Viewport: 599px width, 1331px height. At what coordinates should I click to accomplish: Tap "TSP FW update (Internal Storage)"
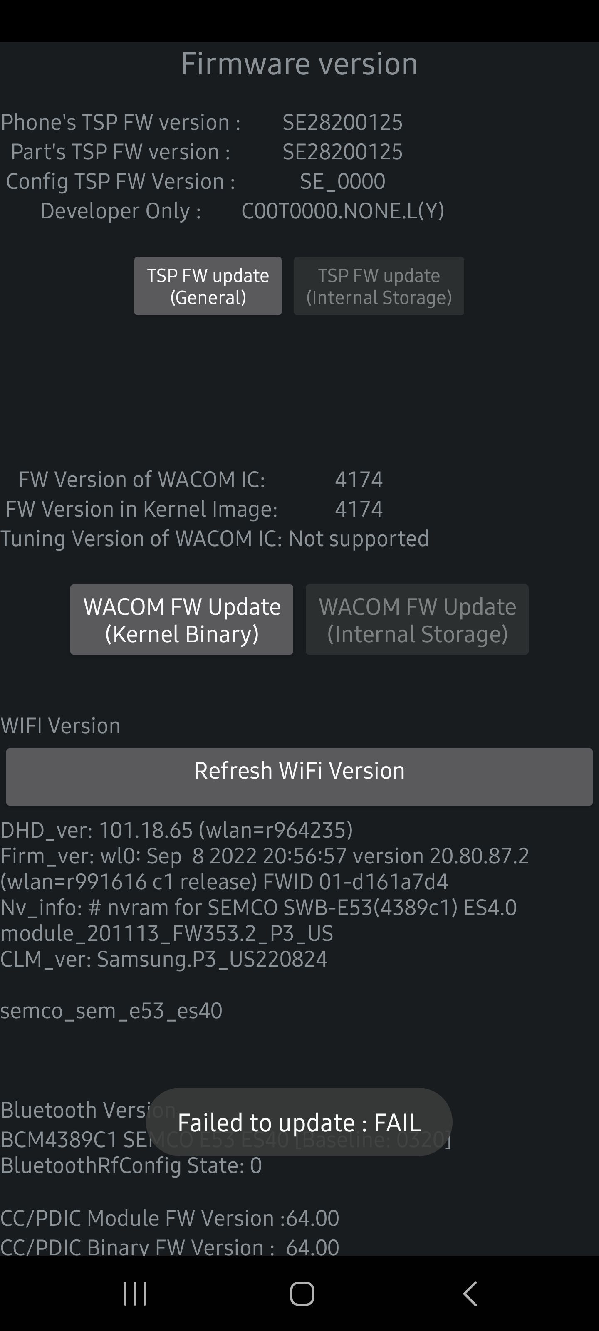pyautogui.click(x=379, y=286)
